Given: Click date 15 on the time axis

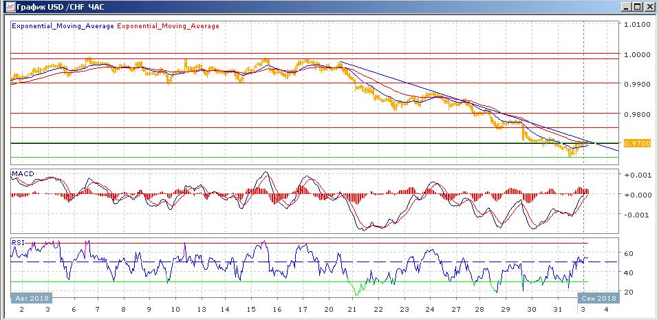Looking at the screenshot, I should 250,310.
